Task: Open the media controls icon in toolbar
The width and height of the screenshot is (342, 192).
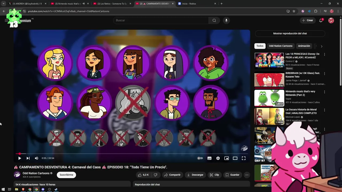Action: tap(325, 11)
